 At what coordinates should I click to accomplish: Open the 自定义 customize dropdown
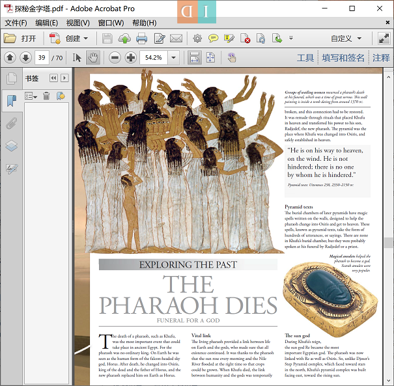click(346, 38)
